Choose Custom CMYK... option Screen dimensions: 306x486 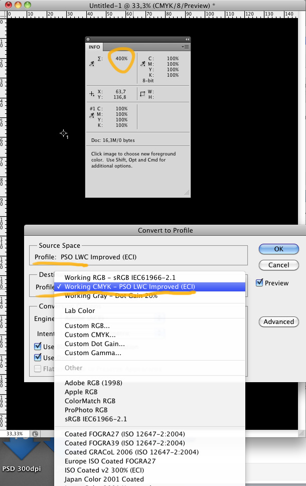point(150,335)
